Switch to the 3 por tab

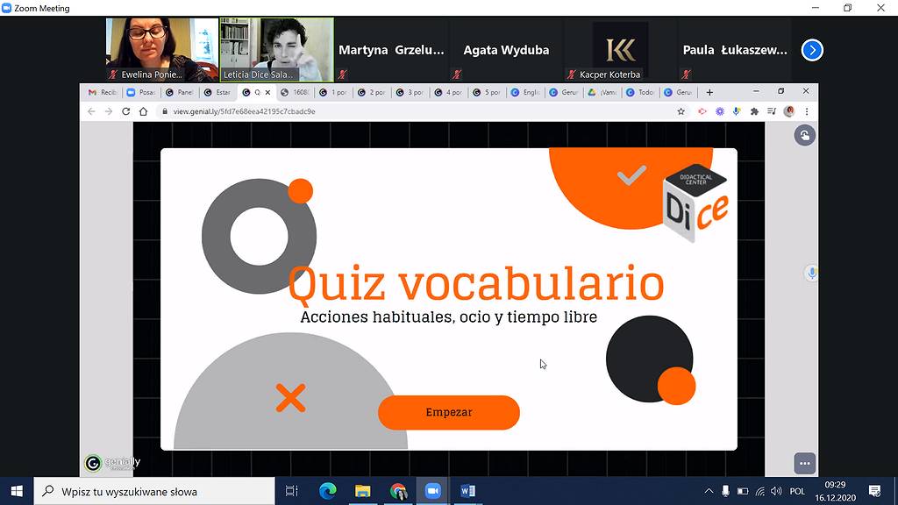(x=410, y=92)
